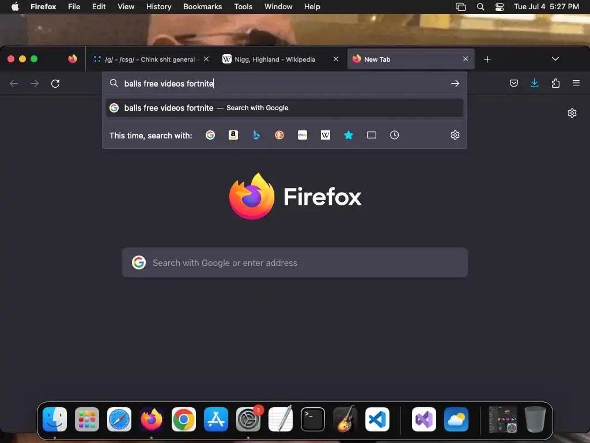Switch to the /g/ - /csg/ tab

(x=151, y=59)
